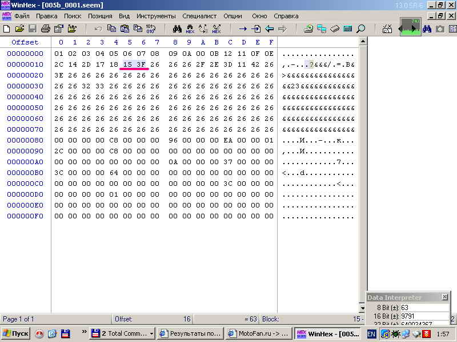
Task: Open the Поиск menu
Action: (x=73, y=16)
